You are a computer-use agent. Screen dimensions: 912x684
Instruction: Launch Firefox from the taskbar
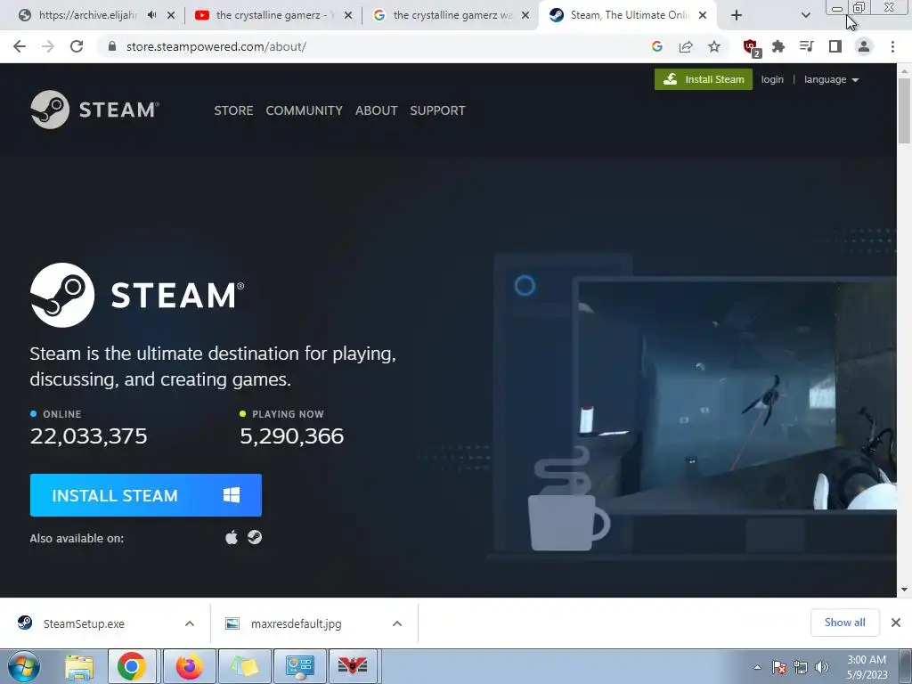click(x=189, y=666)
